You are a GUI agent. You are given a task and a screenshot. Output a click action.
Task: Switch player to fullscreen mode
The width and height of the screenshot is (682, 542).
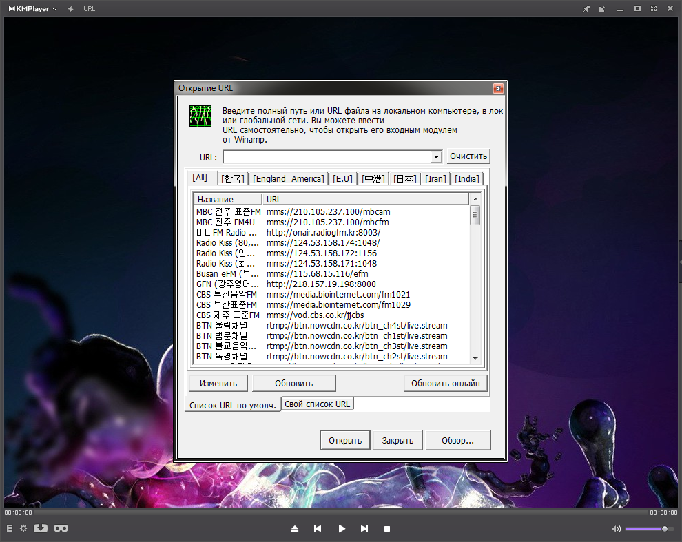point(654,8)
